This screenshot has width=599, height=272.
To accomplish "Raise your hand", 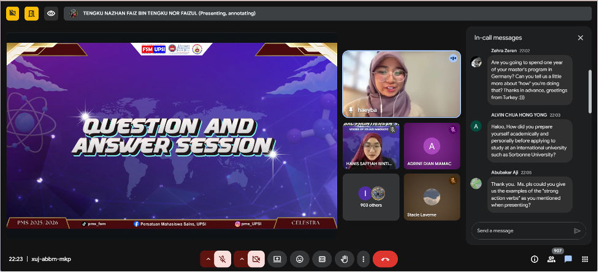I will click(345, 259).
